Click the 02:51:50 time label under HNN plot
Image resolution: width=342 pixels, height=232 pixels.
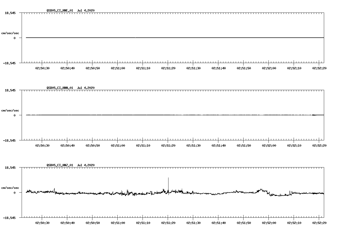point(244,146)
